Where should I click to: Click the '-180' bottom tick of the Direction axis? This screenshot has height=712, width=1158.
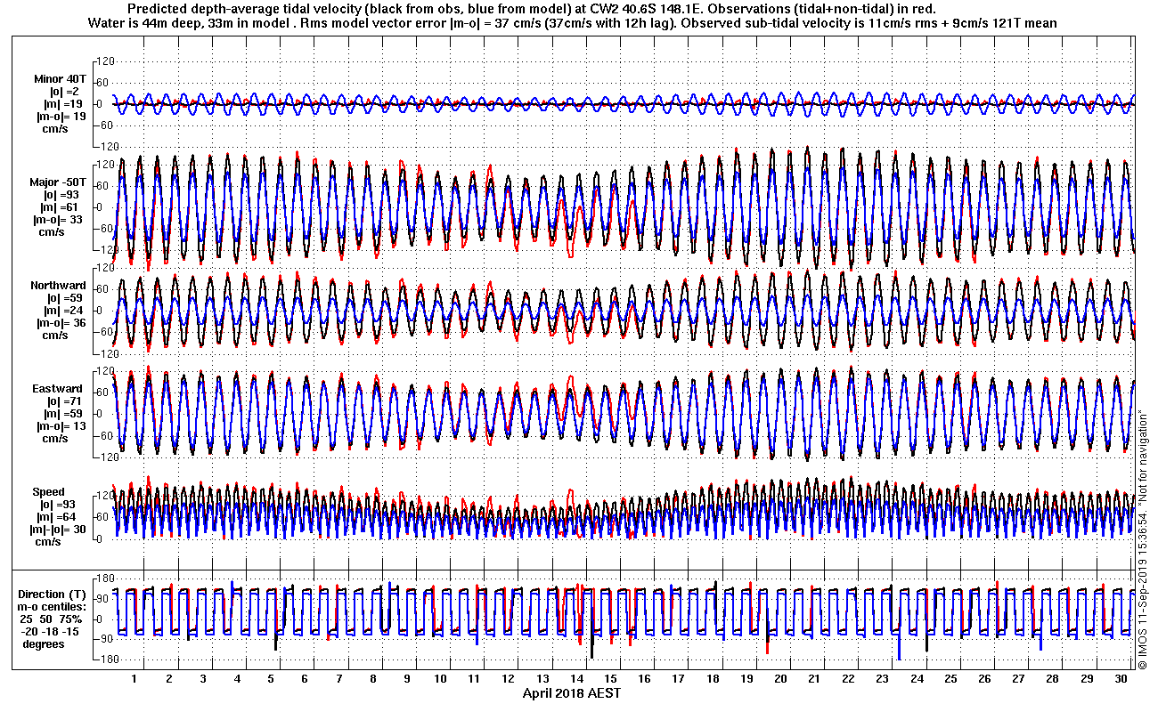104,659
